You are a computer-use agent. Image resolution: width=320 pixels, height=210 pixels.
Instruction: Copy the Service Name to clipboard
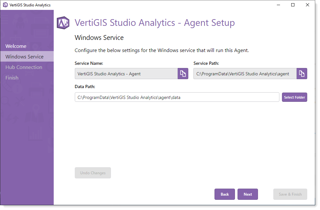(x=183, y=73)
